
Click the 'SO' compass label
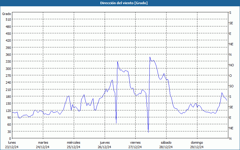click(x=231, y=86)
